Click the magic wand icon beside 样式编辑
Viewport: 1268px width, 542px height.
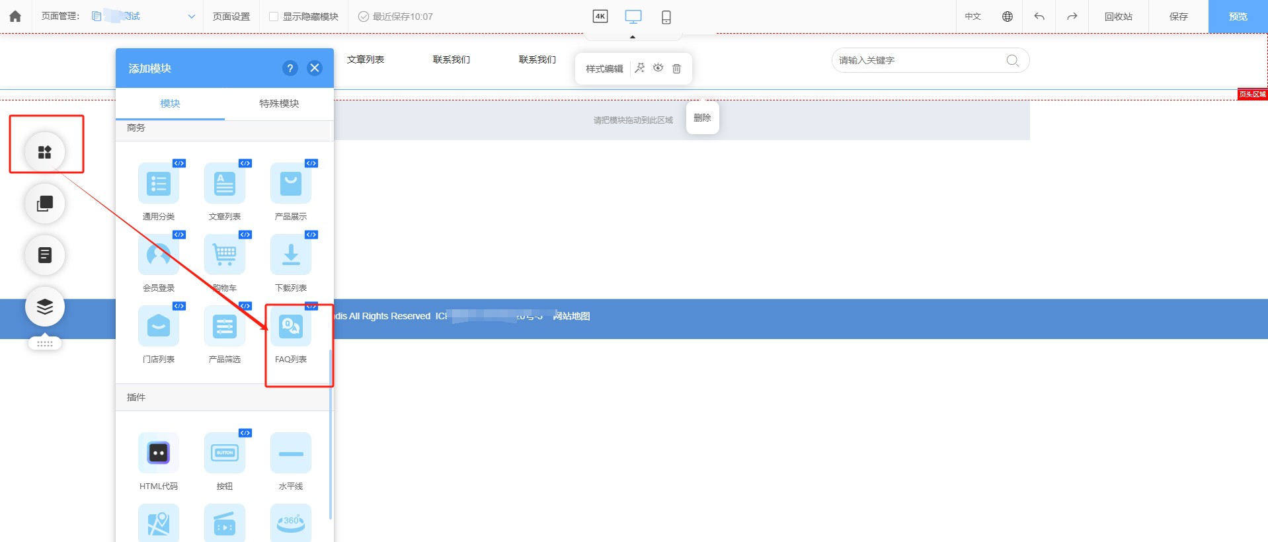click(639, 68)
